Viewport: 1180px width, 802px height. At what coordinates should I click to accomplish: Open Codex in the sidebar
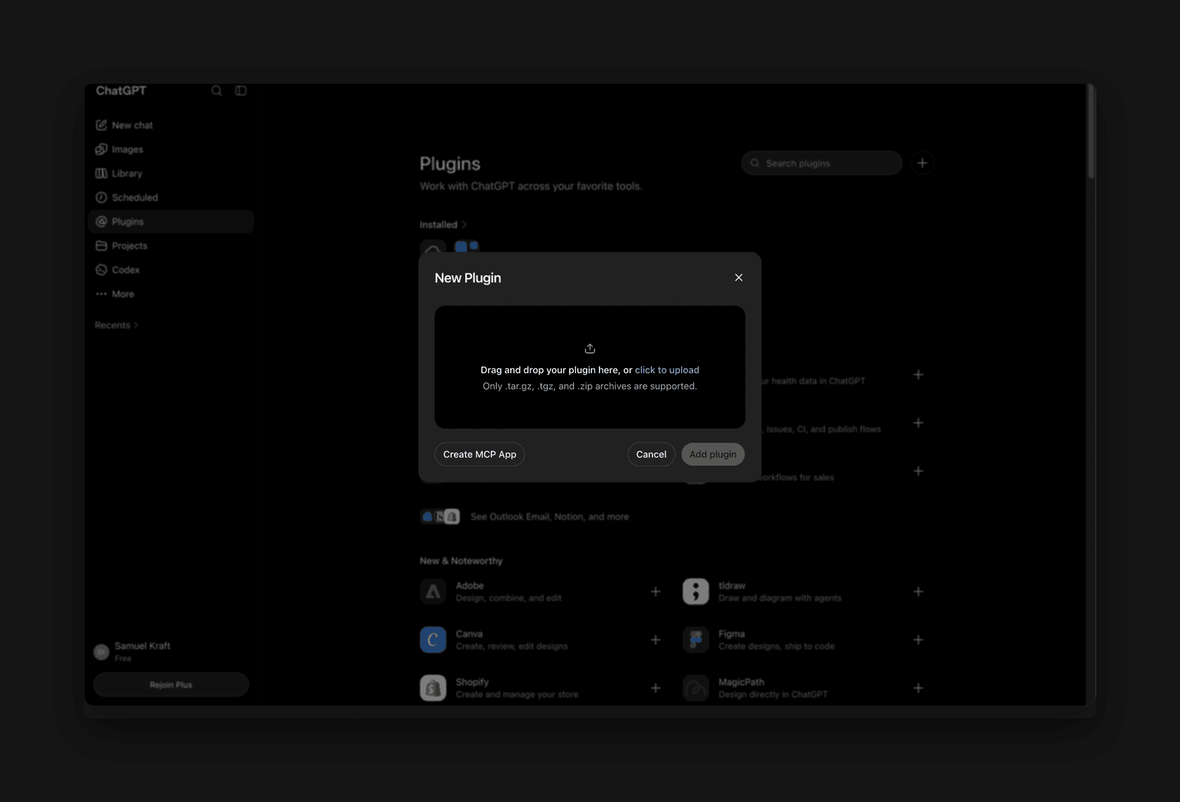[171, 270]
